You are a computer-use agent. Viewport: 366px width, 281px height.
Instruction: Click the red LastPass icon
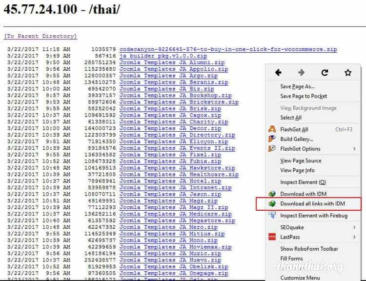pyautogui.click(x=272, y=237)
